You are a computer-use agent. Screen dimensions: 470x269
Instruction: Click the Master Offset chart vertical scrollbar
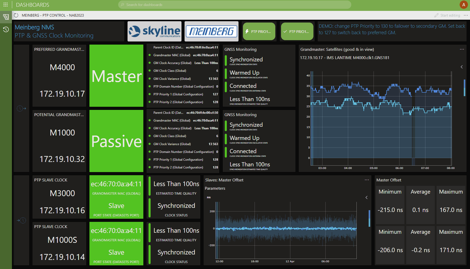[369, 218]
